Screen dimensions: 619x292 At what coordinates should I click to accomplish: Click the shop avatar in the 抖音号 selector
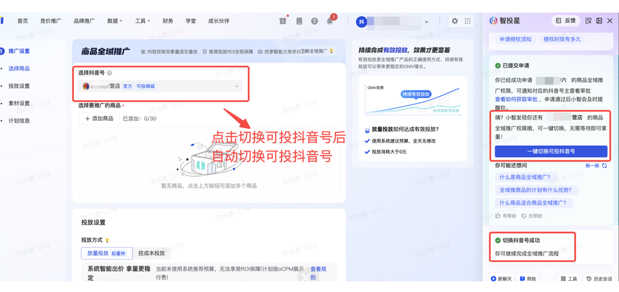(x=86, y=86)
